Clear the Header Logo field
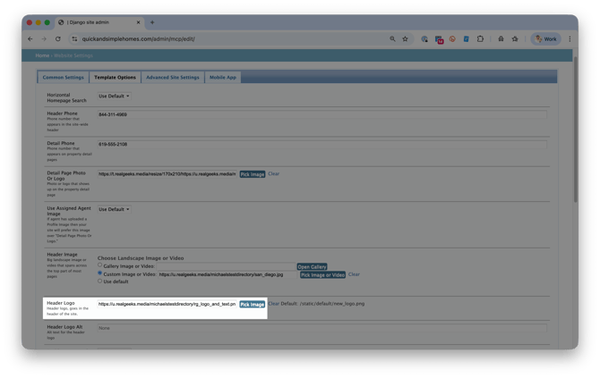This screenshot has width=600, height=378. 274,304
